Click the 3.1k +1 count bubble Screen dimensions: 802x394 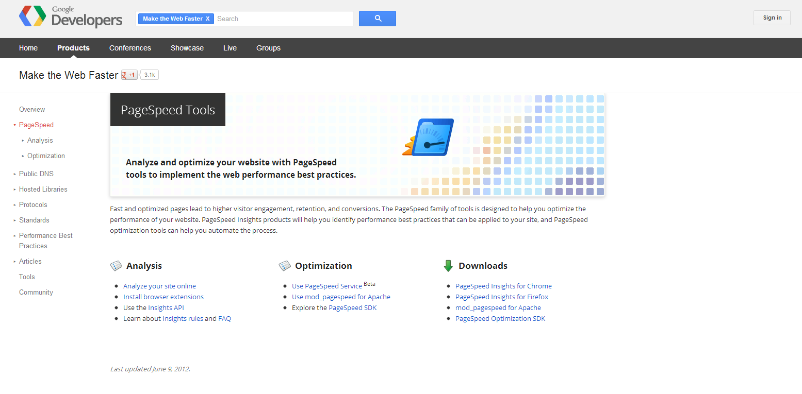[x=150, y=75]
